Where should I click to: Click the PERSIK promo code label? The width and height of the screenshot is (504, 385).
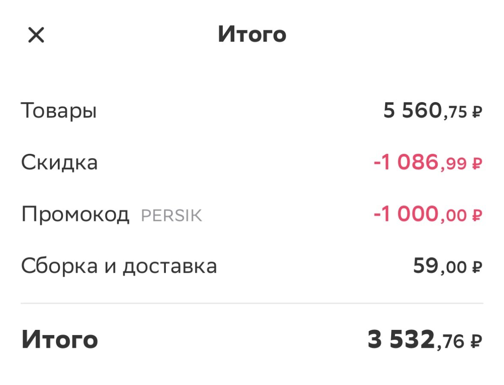click(171, 215)
